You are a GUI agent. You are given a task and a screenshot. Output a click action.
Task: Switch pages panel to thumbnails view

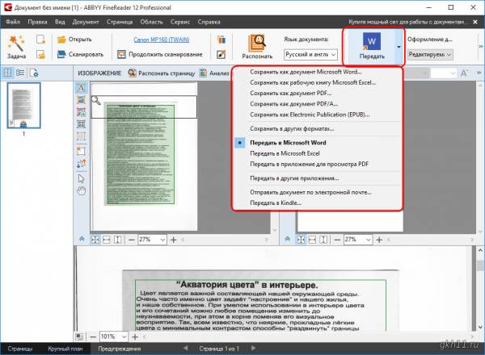[7, 73]
